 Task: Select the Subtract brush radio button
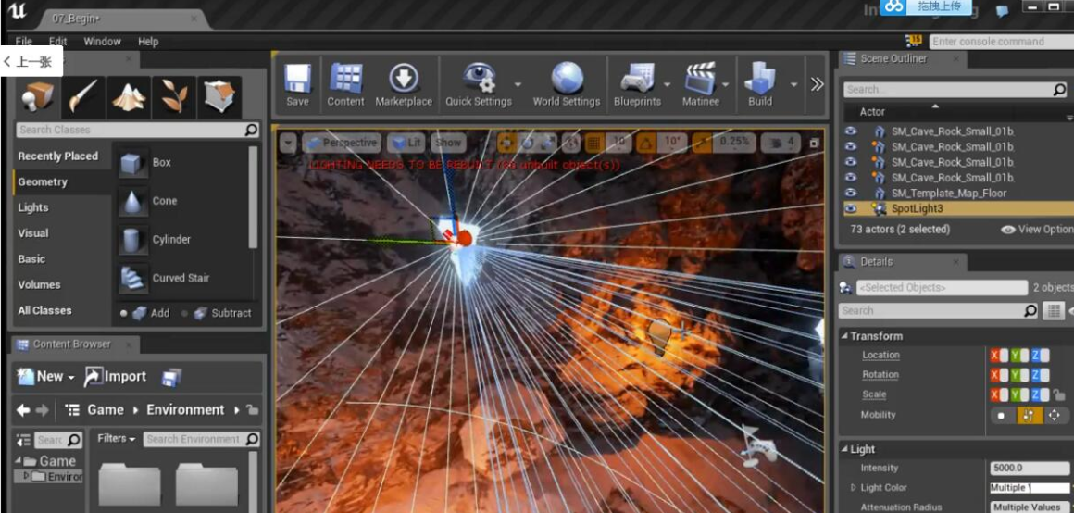pyautogui.click(x=184, y=313)
